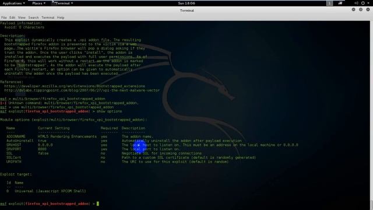Click the 'Module options' heading line
This screenshot has height=210, width=373.
coord(73,120)
